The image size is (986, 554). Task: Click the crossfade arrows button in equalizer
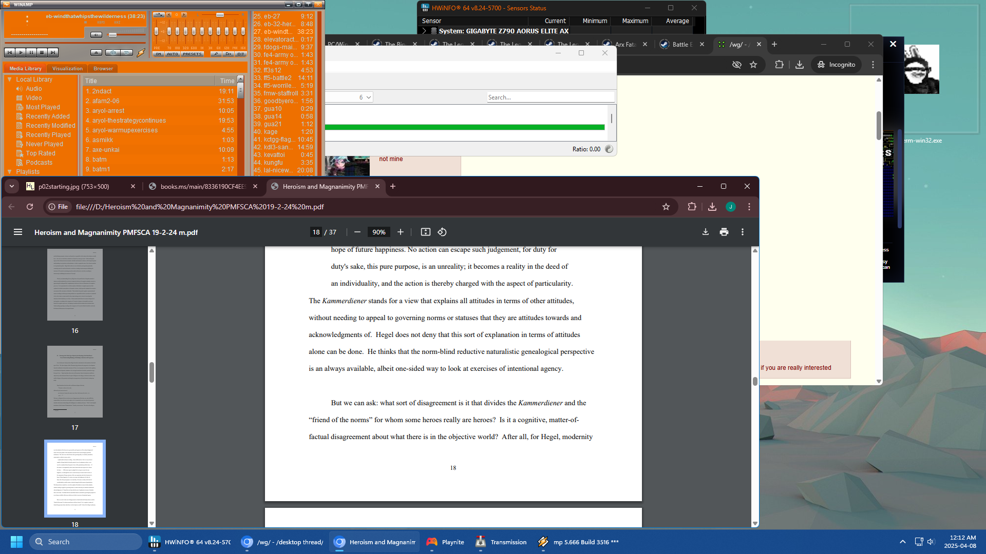tap(159, 15)
